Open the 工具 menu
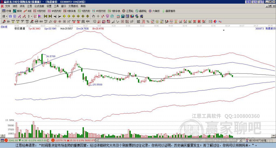This screenshot has width=276, height=148. pos(56,6)
